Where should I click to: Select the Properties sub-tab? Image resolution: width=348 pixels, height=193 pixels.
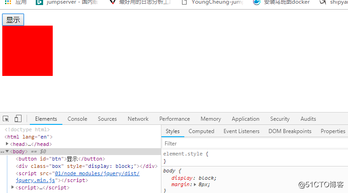pyautogui.click(x=333, y=131)
